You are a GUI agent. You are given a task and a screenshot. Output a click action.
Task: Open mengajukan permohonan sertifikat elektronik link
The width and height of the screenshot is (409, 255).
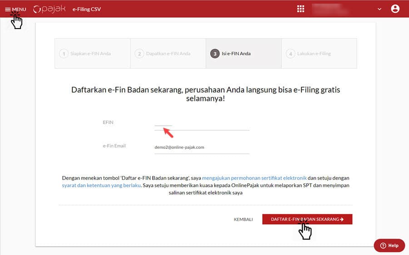(254, 178)
